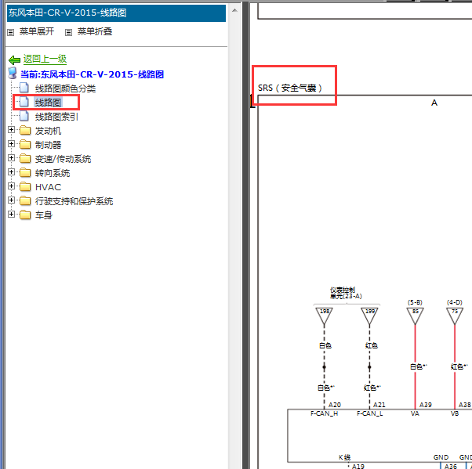Click column header A in diagram
The width and height of the screenshot is (472, 469).
(434, 103)
